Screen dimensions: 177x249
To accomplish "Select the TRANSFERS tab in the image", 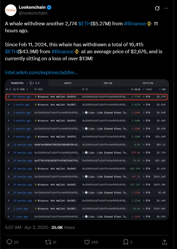I will 17,83.
